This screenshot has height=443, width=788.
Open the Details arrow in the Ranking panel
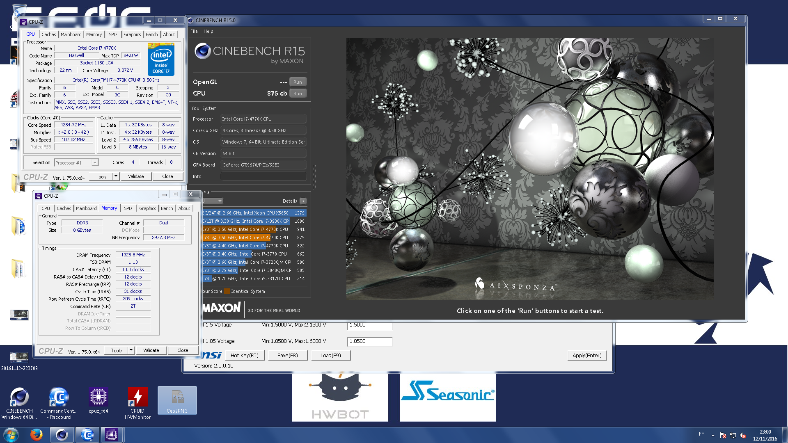point(303,201)
